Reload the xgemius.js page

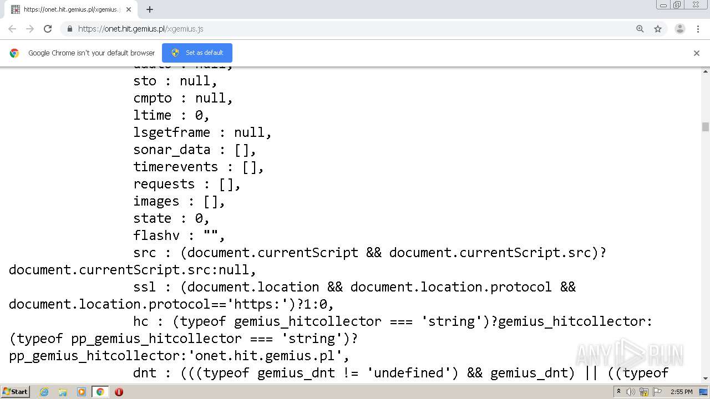pos(48,29)
